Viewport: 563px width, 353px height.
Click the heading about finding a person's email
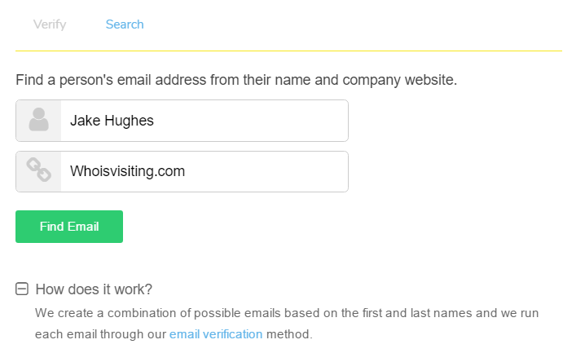(x=236, y=80)
